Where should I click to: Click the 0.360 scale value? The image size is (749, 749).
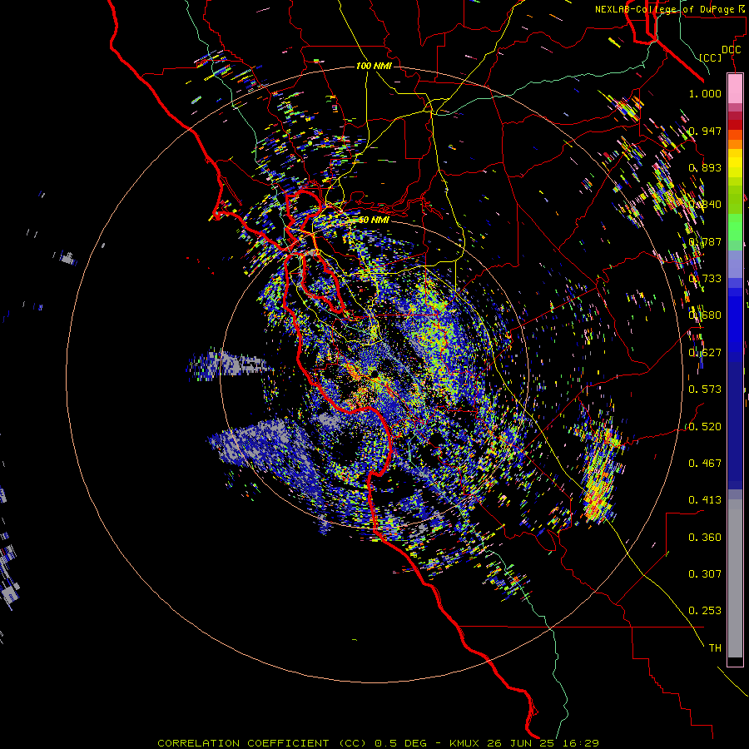(705, 537)
